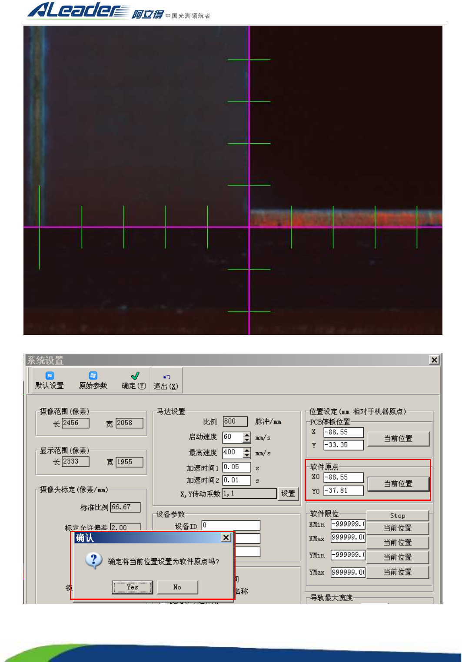Close the 系统设置 window

(434, 360)
